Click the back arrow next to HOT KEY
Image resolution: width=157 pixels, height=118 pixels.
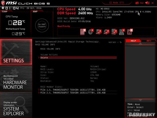[121, 42]
